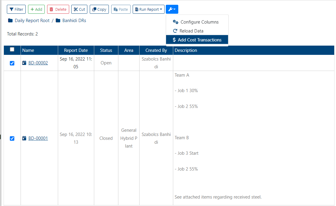Select the 'Open' status cell
The image size is (336, 206).
pyautogui.click(x=106, y=63)
